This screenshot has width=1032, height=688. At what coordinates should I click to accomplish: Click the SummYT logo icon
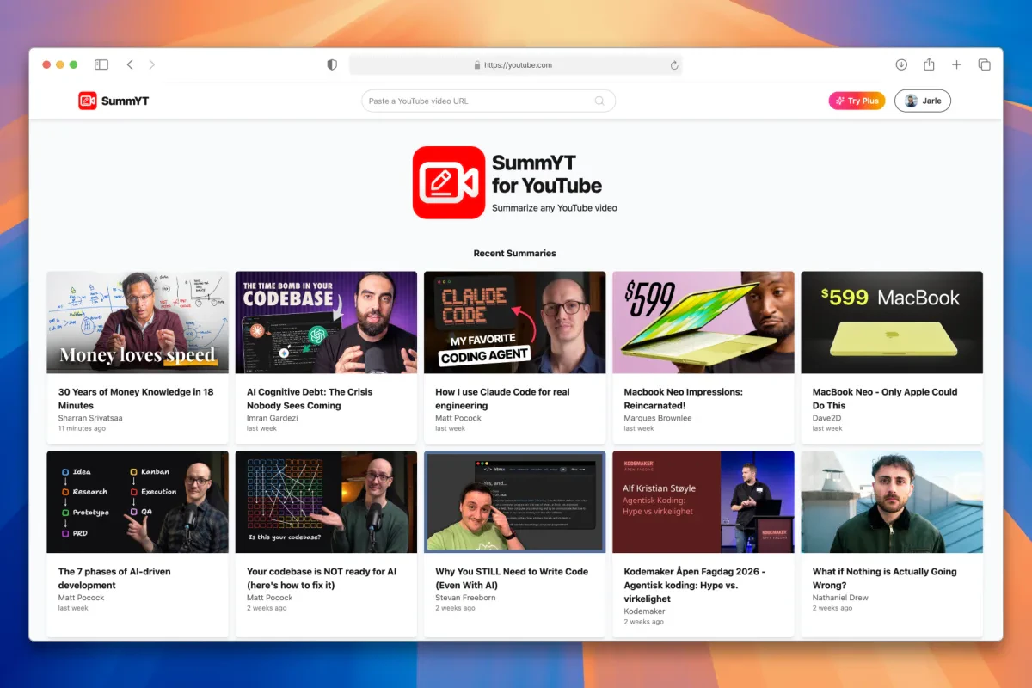[88, 101]
